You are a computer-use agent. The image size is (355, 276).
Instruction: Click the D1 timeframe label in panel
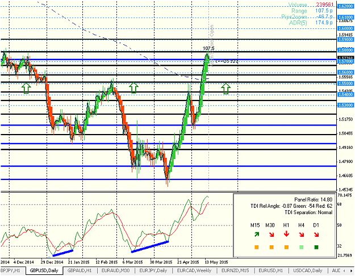(x=316, y=225)
